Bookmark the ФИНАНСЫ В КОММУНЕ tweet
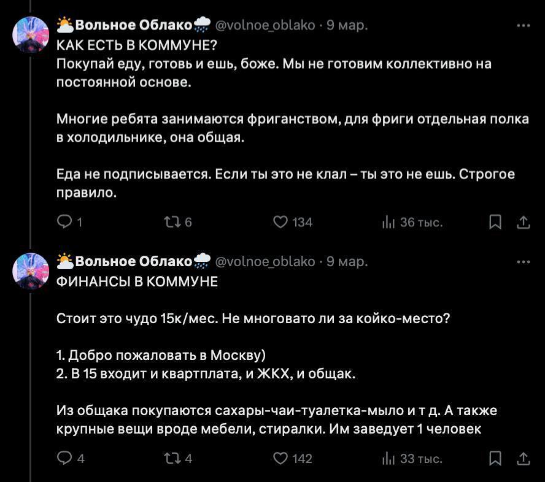The width and height of the screenshot is (545, 482). [x=495, y=458]
